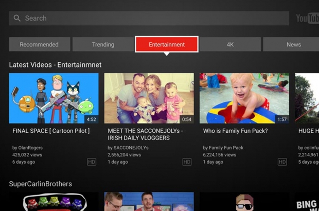The image size is (319, 211).
Task: Select the Entertainment tab
Action: [167, 45]
